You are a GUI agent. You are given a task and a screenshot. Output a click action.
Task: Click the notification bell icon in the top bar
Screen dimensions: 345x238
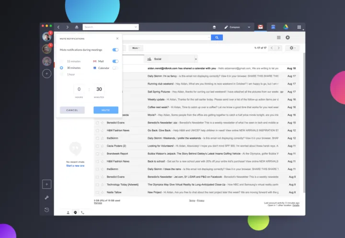click(x=77, y=27)
